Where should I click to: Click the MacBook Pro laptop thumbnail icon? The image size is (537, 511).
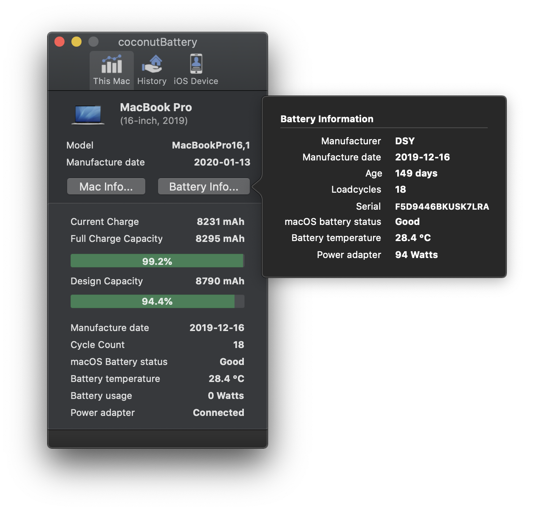[x=88, y=115]
